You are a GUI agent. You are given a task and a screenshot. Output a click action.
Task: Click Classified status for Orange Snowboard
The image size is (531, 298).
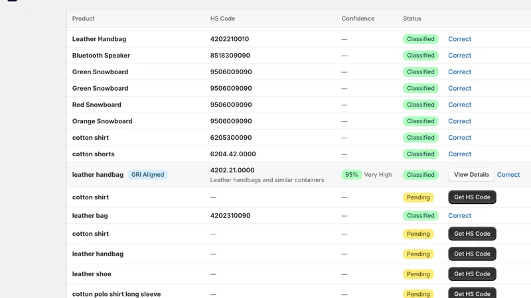(x=421, y=121)
